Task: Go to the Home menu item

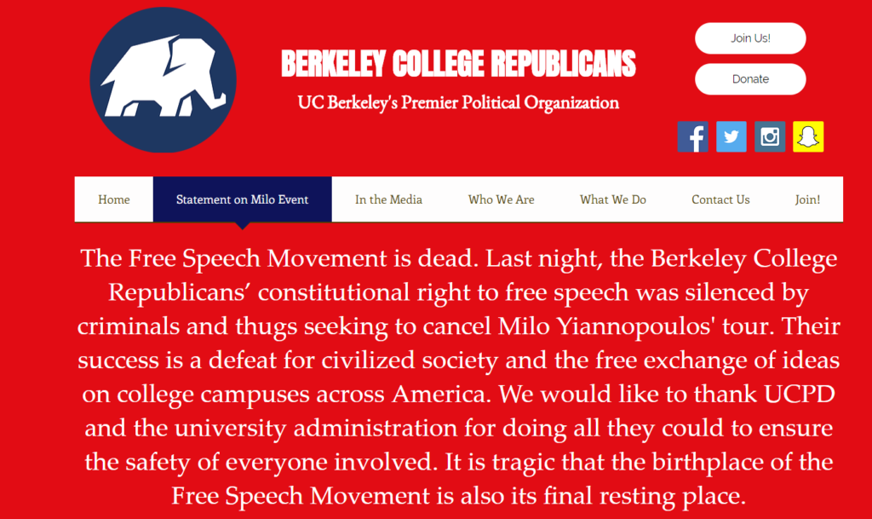Action: tap(114, 199)
